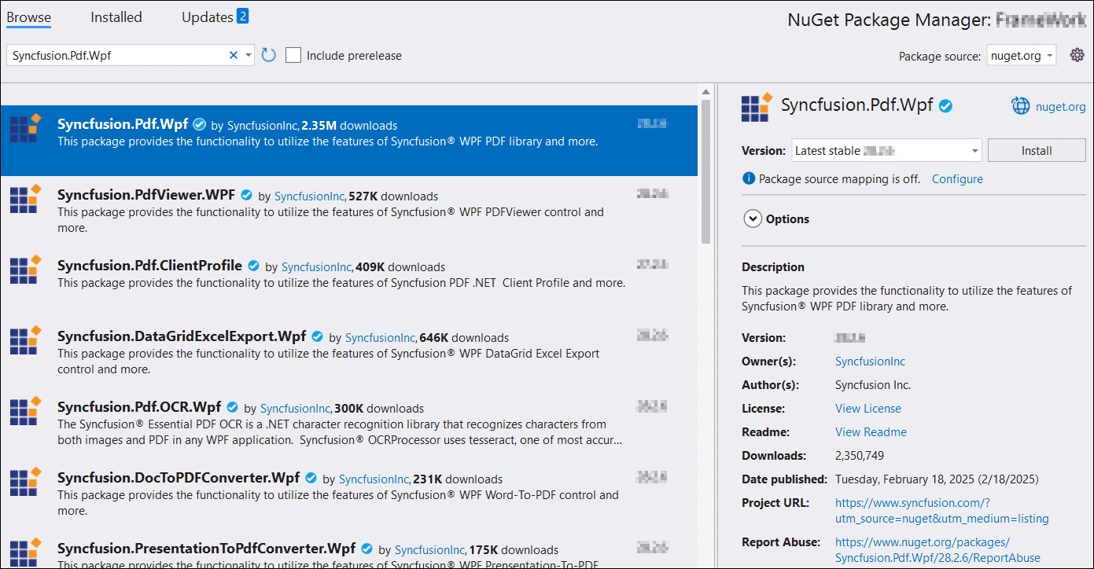Click Syncfusion.Pdf.ClientProfile package logo

click(25, 270)
